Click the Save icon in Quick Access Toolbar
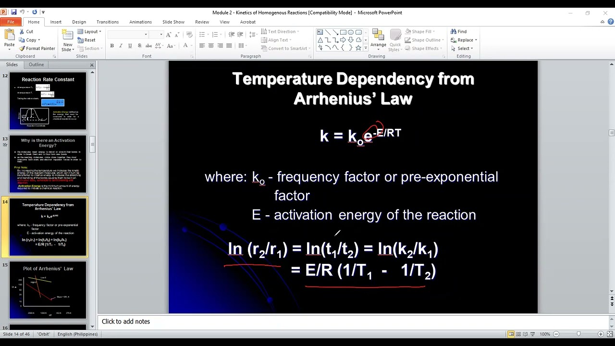 13,12
